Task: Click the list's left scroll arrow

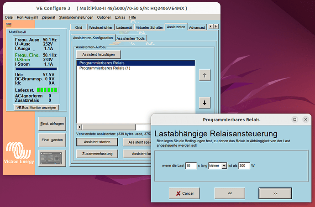Action: 79,127
